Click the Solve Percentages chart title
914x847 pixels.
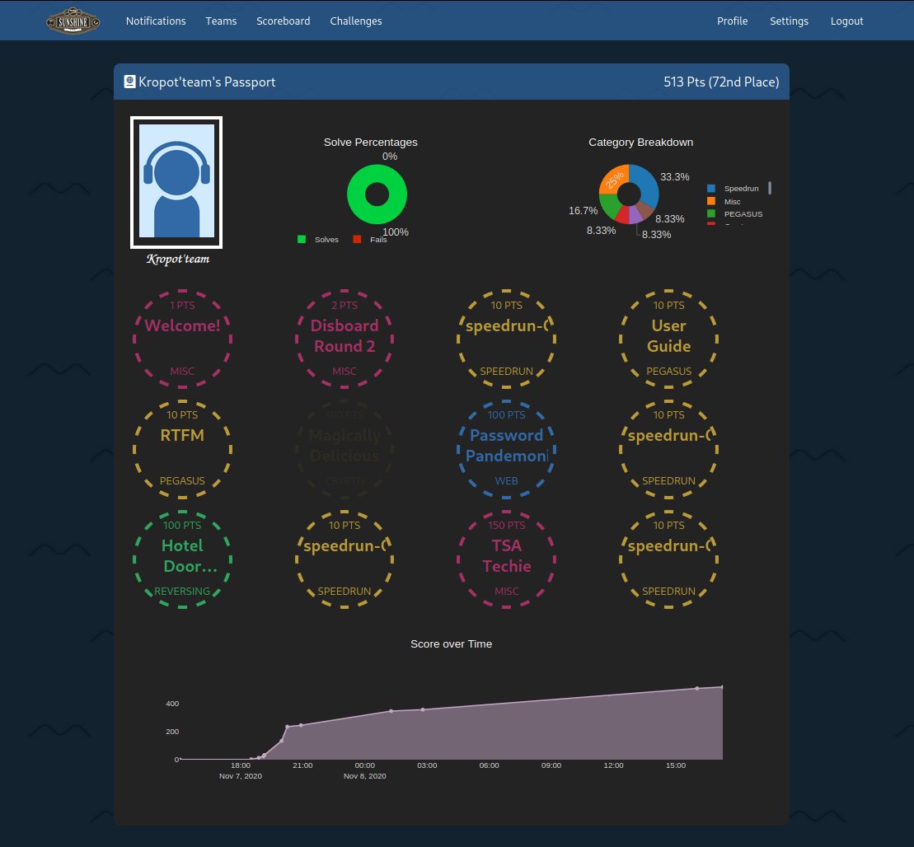tap(371, 143)
